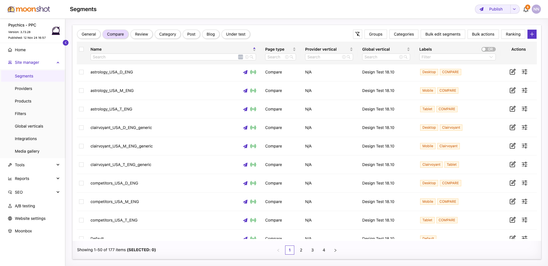Switch to the Under test tab

(236, 34)
